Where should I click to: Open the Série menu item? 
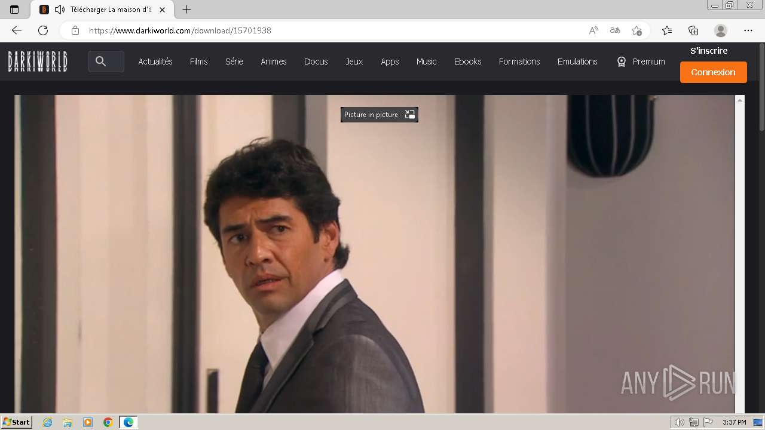(234, 62)
